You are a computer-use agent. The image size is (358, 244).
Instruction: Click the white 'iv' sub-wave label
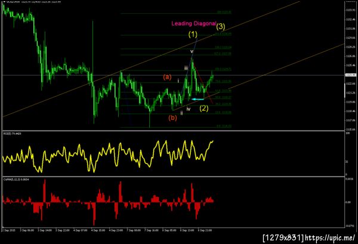click(x=189, y=109)
